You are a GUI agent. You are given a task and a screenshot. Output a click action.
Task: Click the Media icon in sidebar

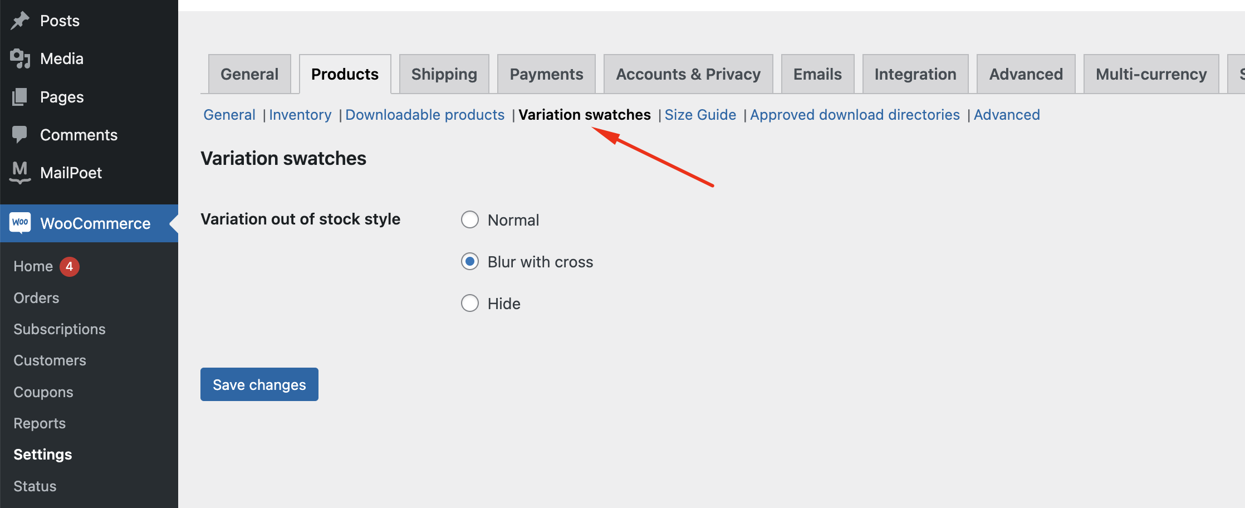tap(20, 58)
